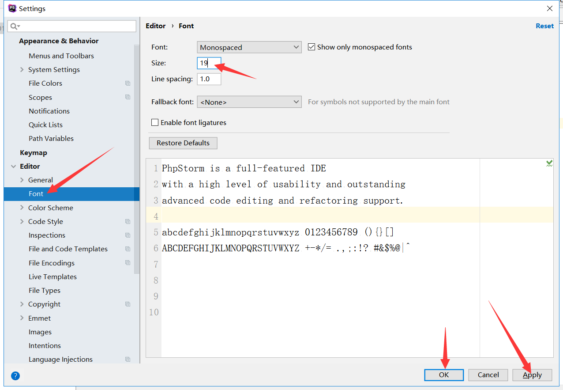Click the settings search box
Screen dimensions: 563x390
(x=72, y=26)
